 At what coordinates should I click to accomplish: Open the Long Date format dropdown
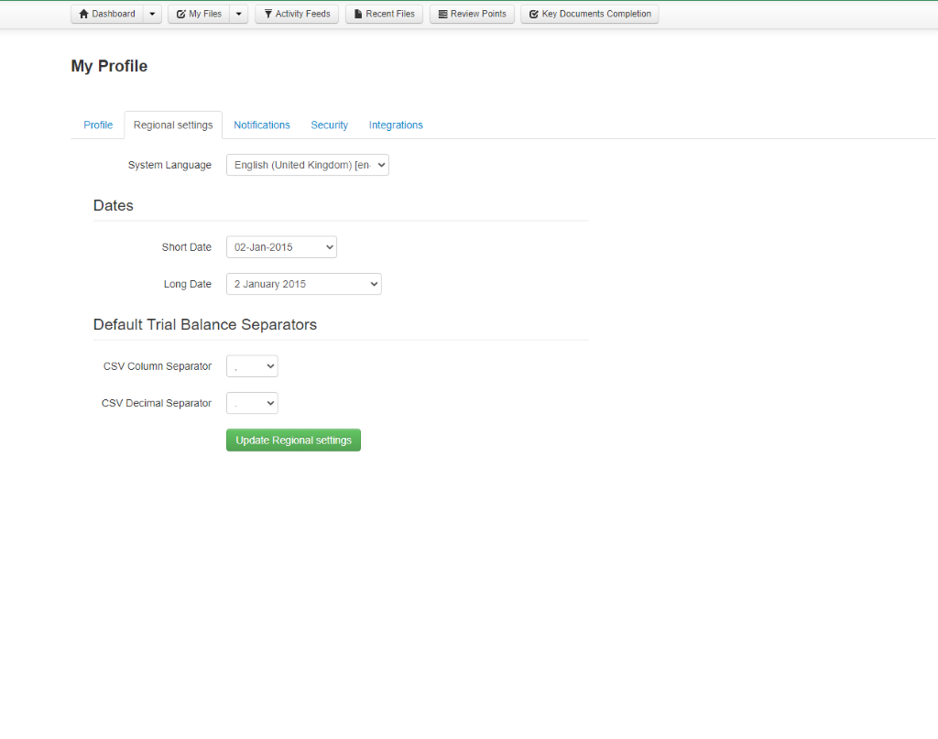click(x=304, y=284)
